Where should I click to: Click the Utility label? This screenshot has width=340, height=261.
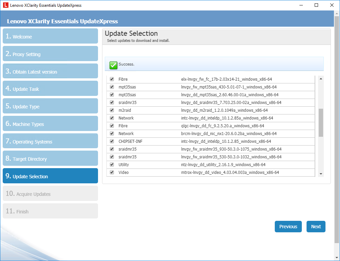tap(124, 164)
